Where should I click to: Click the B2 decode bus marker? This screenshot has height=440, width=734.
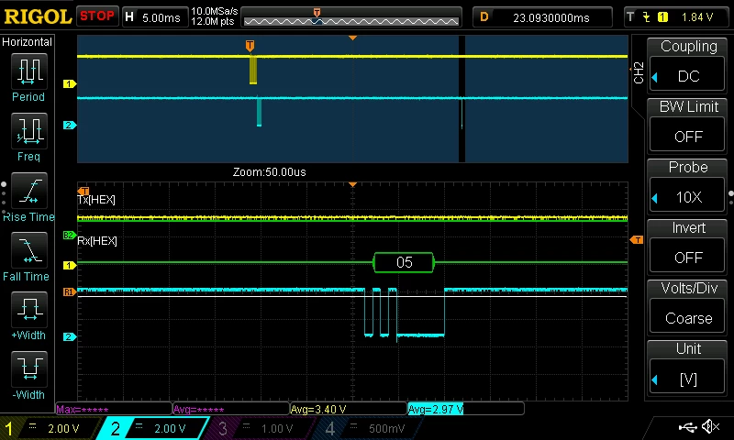pos(69,236)
